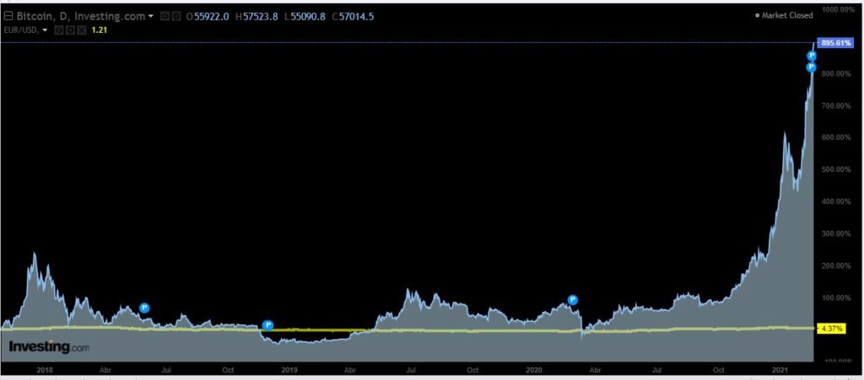Click the 800.00% axis label
Screen dimensions: 864x380
click(836, 74)
